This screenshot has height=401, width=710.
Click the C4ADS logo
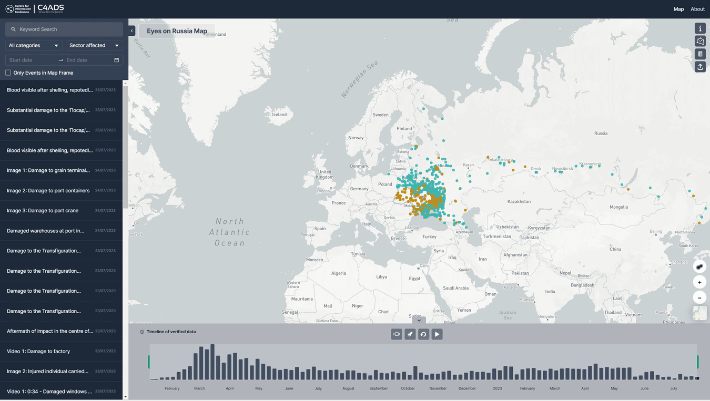(50, 8)
